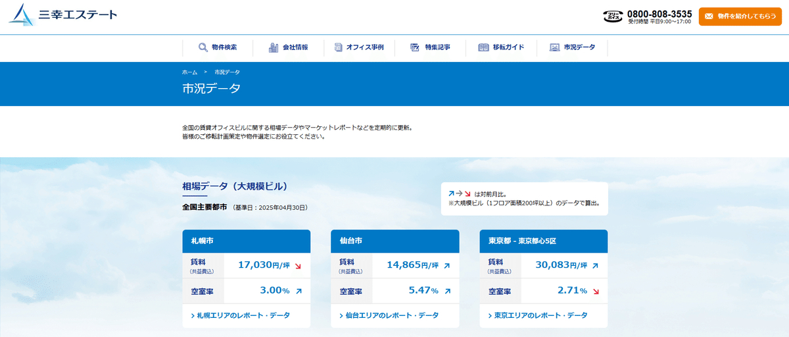The image size is (789, 337).
Task: Click the chart icon beside 市況データ
Action: coord(554,47)
